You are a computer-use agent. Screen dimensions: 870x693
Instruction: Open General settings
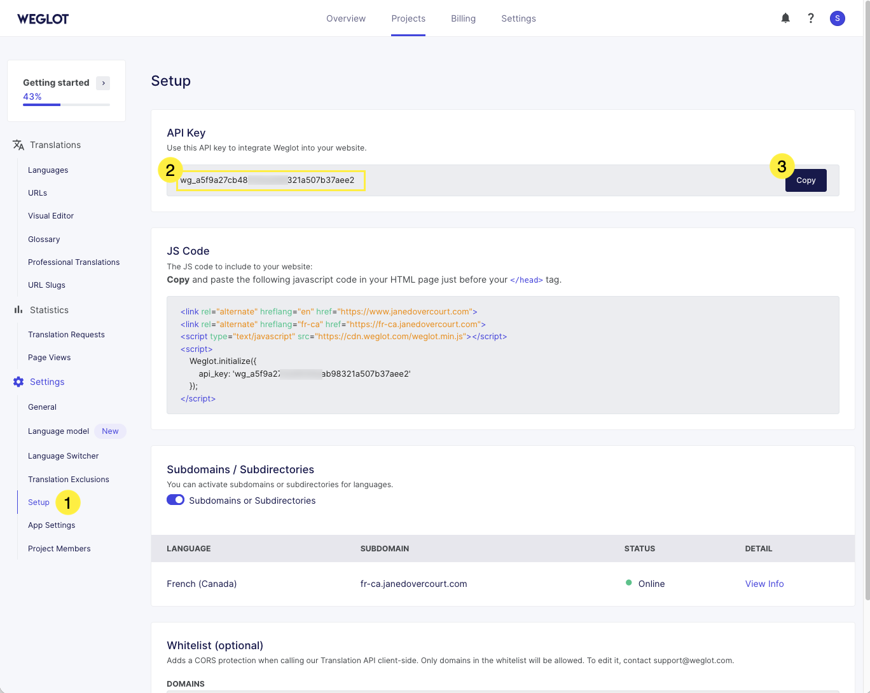tap(42, 407)
